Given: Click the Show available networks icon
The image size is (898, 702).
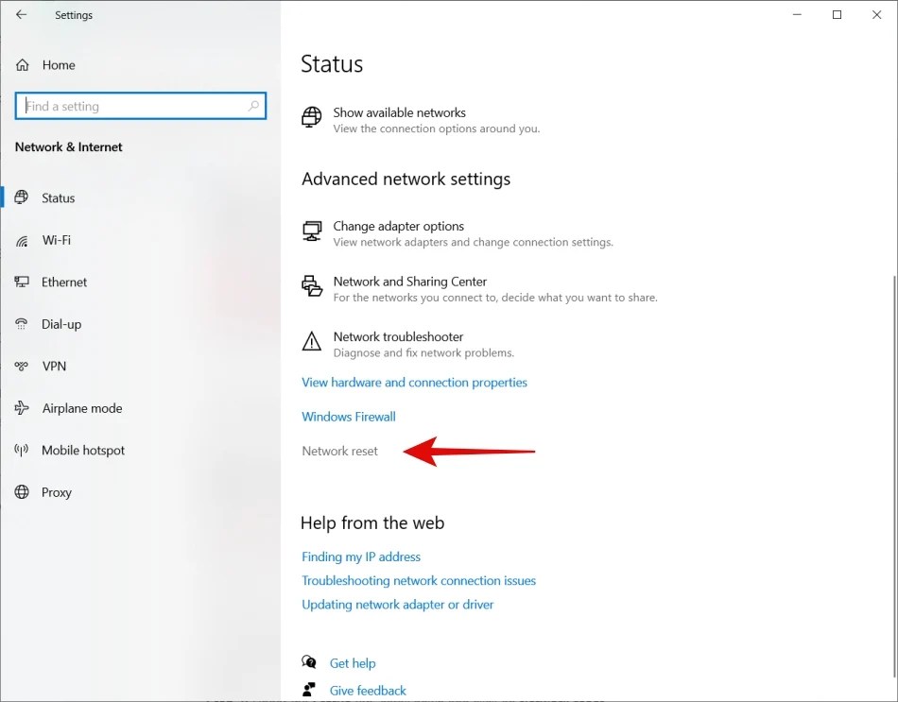Looking at the screenshot, I should coord(312,119).
